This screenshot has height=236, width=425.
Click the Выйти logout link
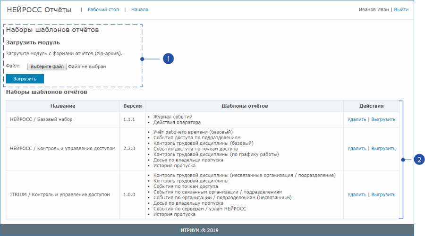pos(401,9)
